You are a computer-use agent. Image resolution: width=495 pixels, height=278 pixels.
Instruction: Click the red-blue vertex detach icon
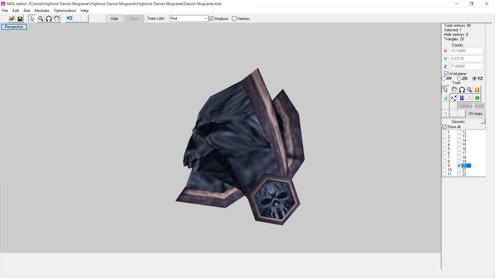[454, 98]
